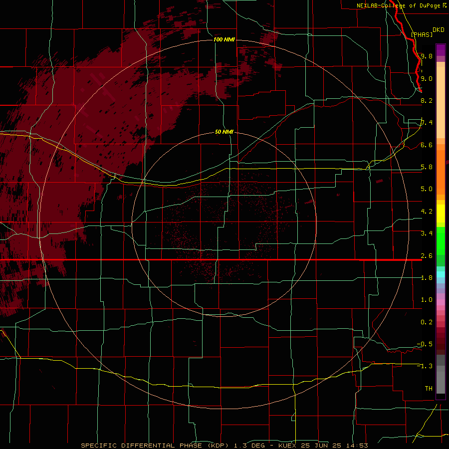Click the 0.2 value on the color scale
Image resolution: width=449 pixels, height=449 pixels.
coord(427,322)
